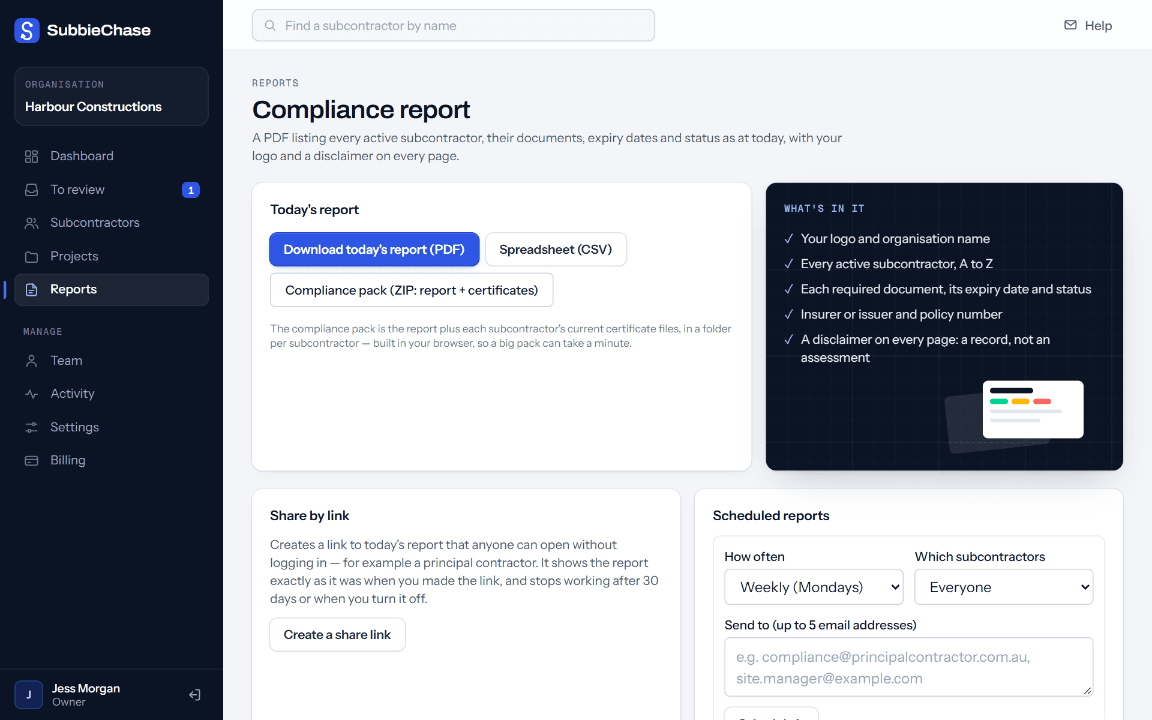
Task: Focus the subcontractor search field
Action: (x=454, y=25)
